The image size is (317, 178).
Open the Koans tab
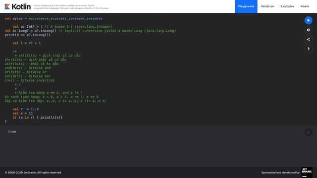tap(305, 6)
